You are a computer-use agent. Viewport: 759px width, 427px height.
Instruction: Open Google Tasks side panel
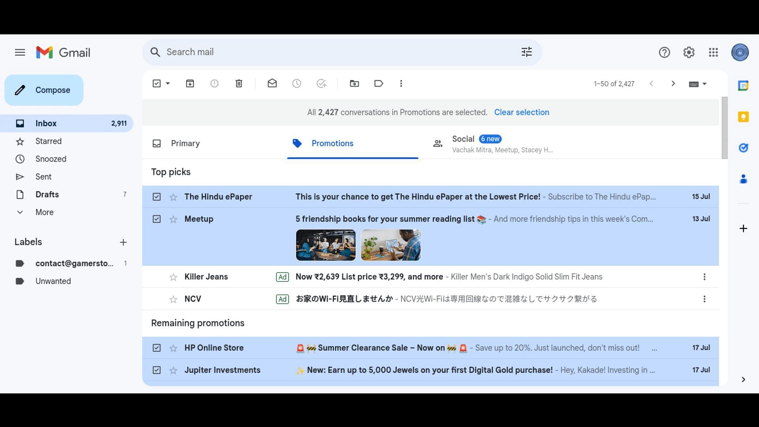coord(743,148)
